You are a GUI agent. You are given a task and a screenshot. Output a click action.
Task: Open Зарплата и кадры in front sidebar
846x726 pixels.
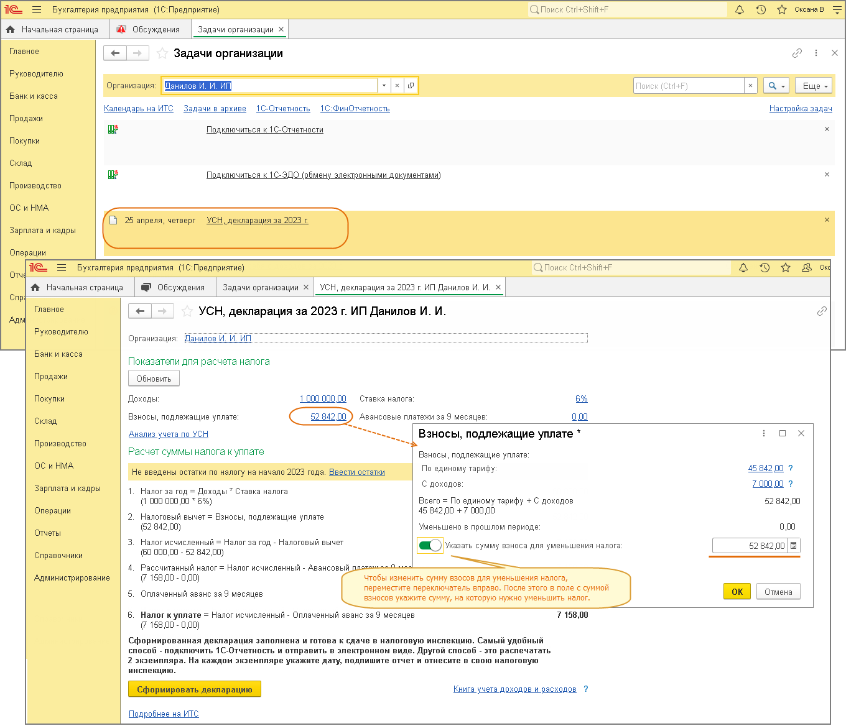pos(68,489)
